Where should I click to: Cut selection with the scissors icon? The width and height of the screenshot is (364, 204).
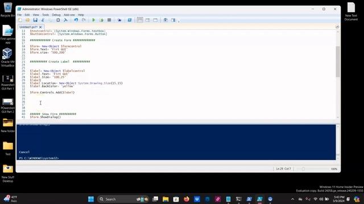(43, 20)
